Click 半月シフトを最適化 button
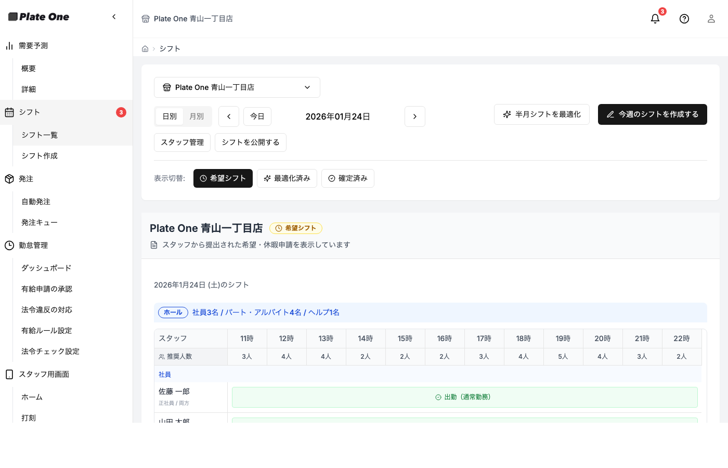This screenshot has width=728, height=468. [542, 114]
